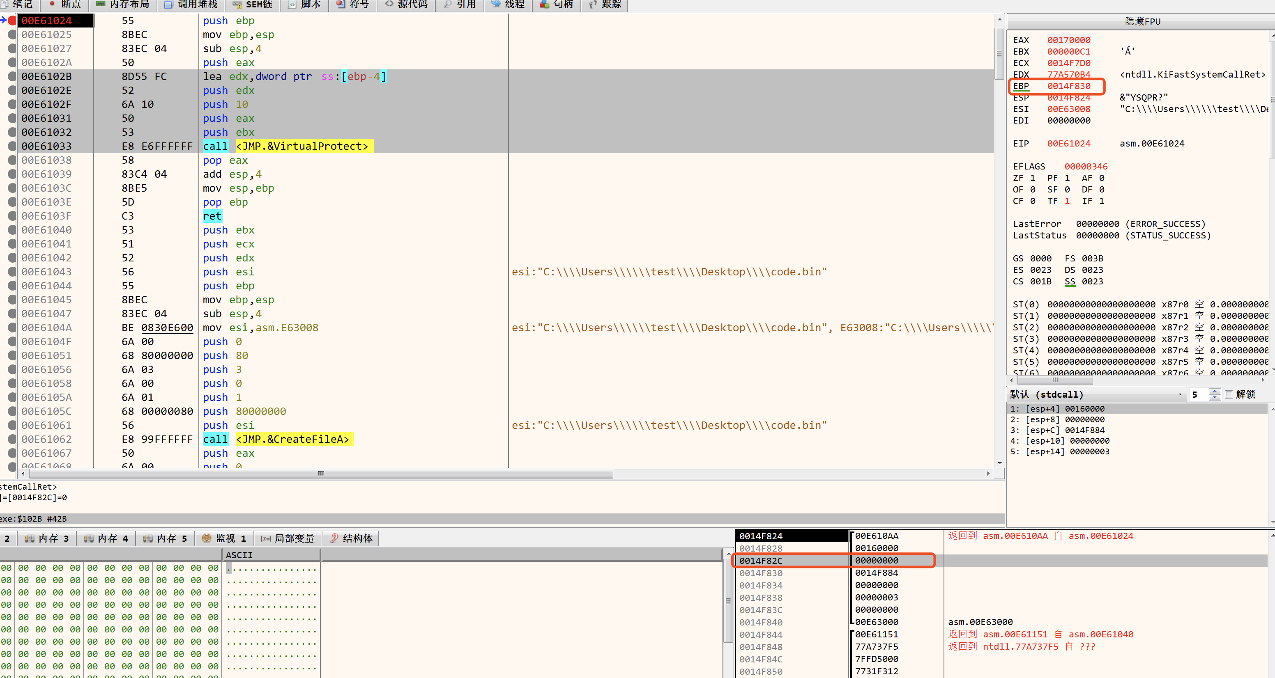
Task: Select the EBP register value 0014F830
Action: [1069, 86]
